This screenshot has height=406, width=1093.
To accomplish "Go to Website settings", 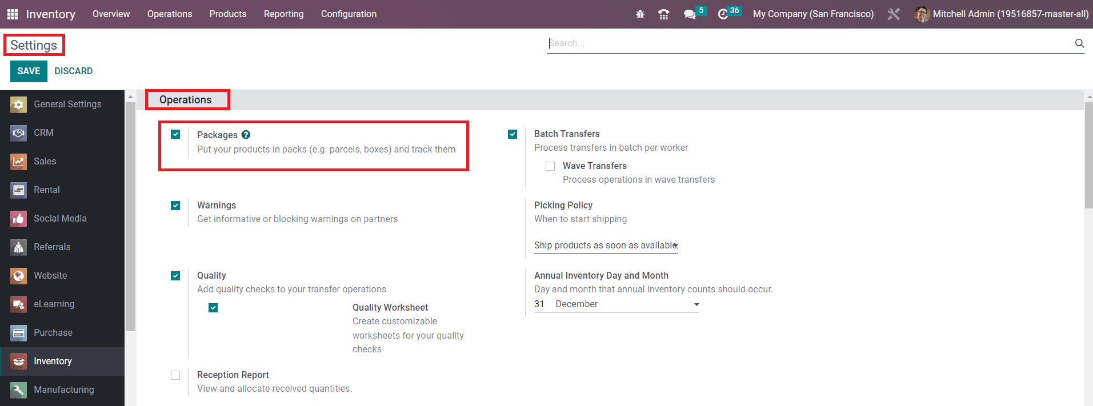I will pos(62,276).
